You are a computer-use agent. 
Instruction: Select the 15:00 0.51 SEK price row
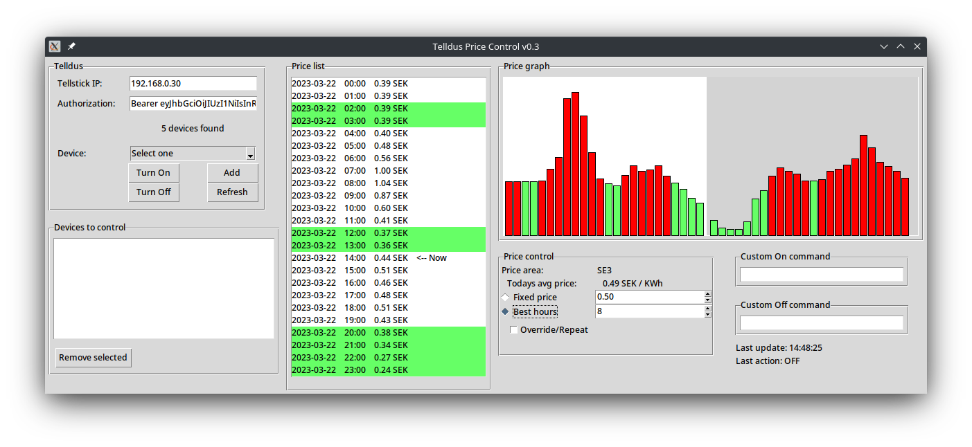389,270
